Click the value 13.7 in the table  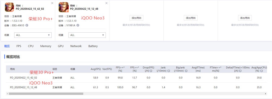[x=134, y=78]
